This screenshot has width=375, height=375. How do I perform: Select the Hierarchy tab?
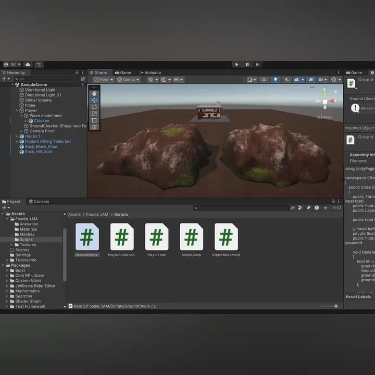tap(14, 72)
